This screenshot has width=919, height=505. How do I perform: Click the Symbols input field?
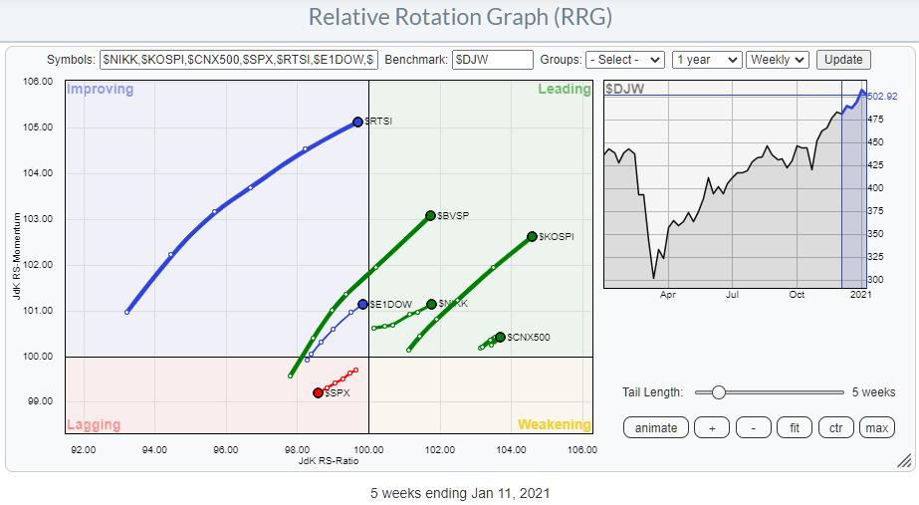coord(238,60)
